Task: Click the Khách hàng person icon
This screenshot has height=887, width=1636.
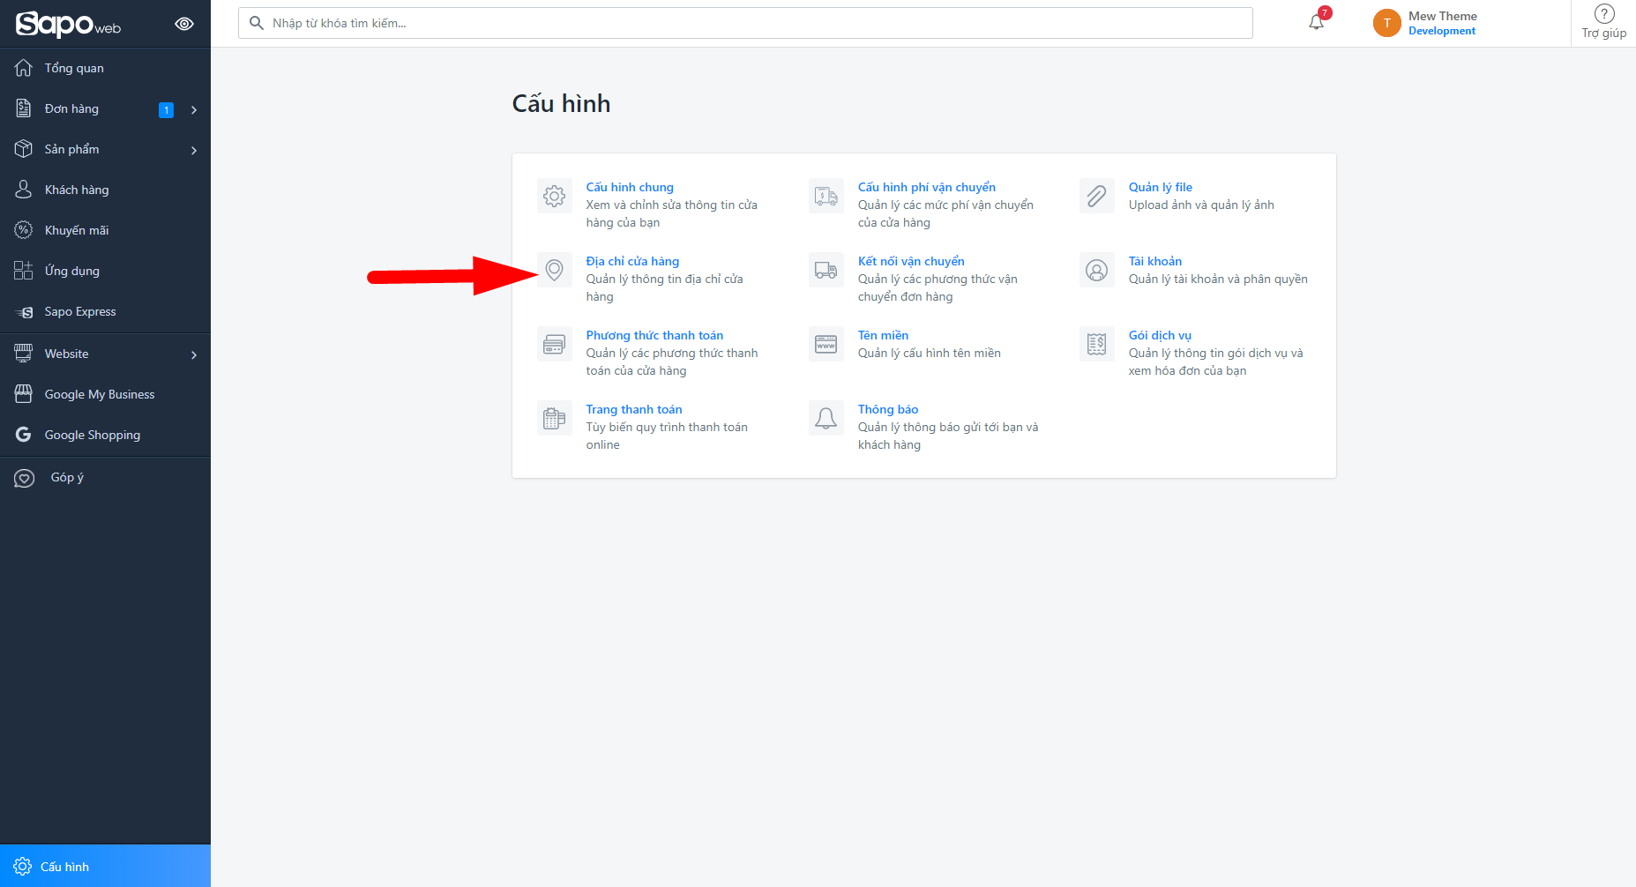Action: tap(24, 190)
